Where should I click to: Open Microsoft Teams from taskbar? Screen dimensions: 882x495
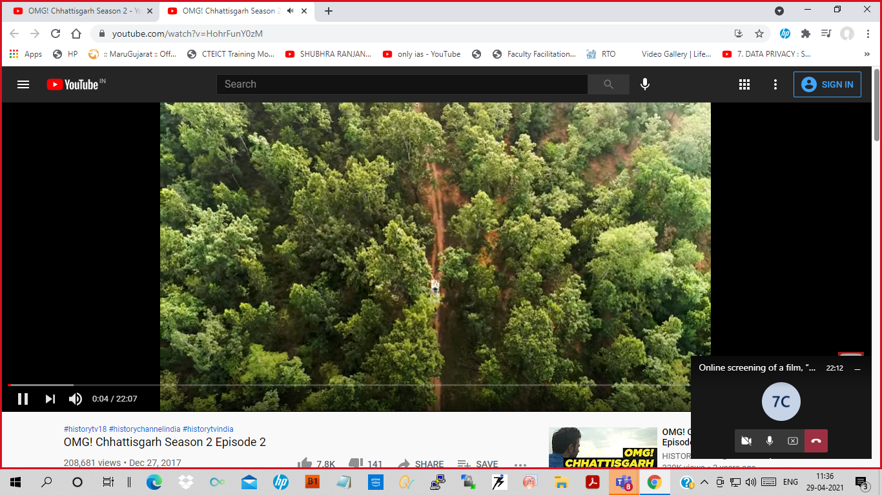click(624, 482)
